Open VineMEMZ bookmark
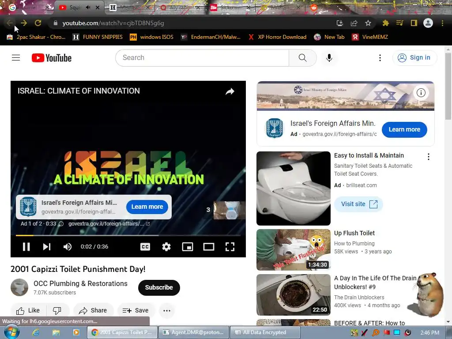Image resolution: width=452 pixels, height=339 pixels. 370,37
